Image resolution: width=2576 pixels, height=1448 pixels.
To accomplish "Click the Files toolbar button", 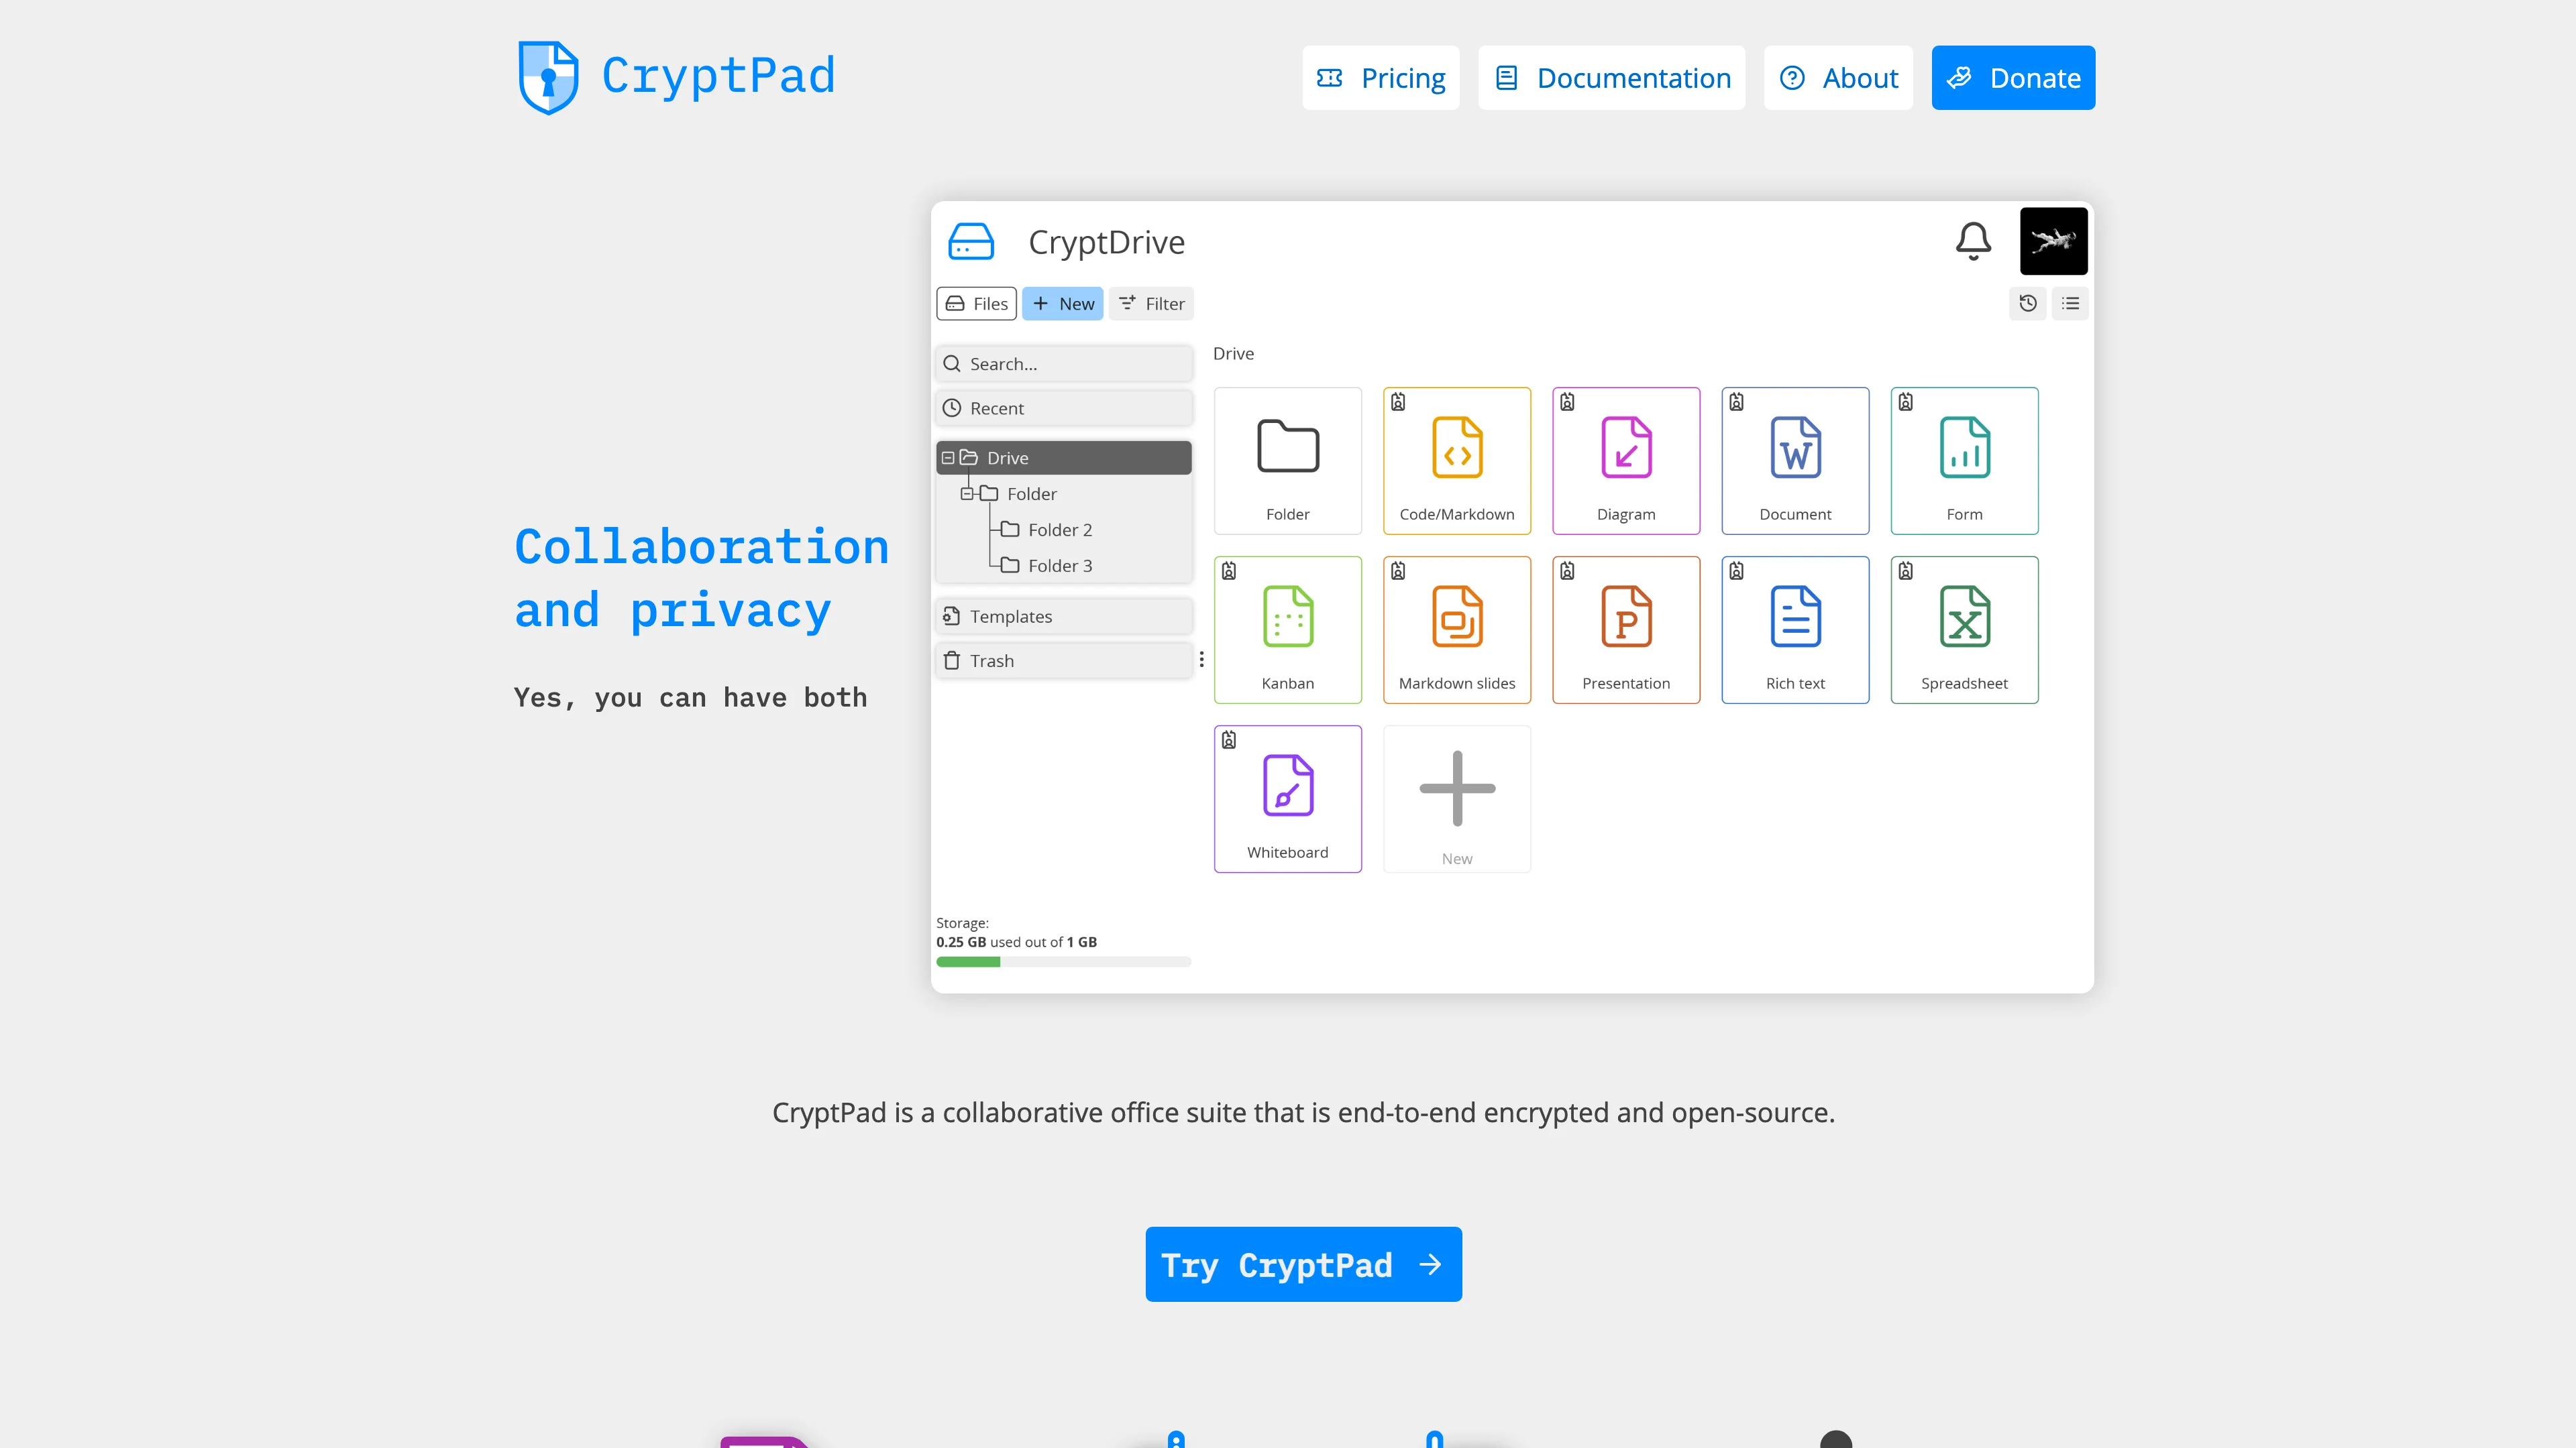I will pyautogui.click(x=977, y=304).
